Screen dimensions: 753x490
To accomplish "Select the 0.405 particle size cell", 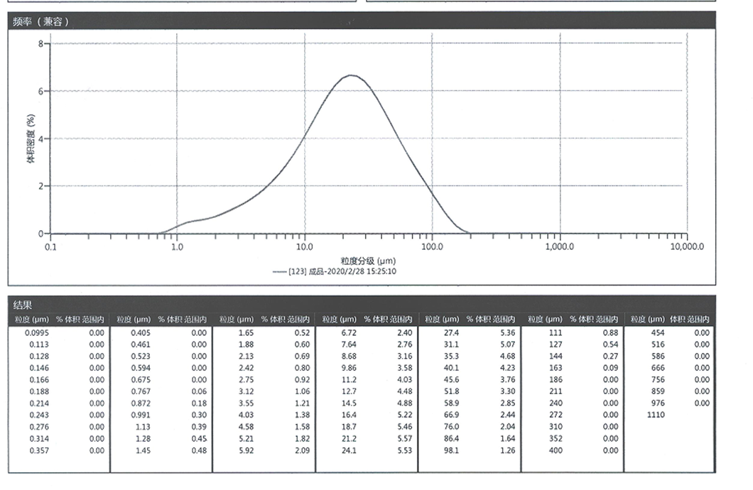I will [x=140, y=332].
